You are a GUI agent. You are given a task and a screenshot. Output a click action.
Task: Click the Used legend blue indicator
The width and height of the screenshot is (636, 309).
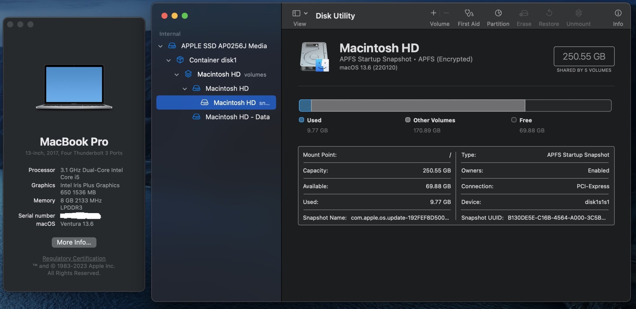click(x=301, y=120)
